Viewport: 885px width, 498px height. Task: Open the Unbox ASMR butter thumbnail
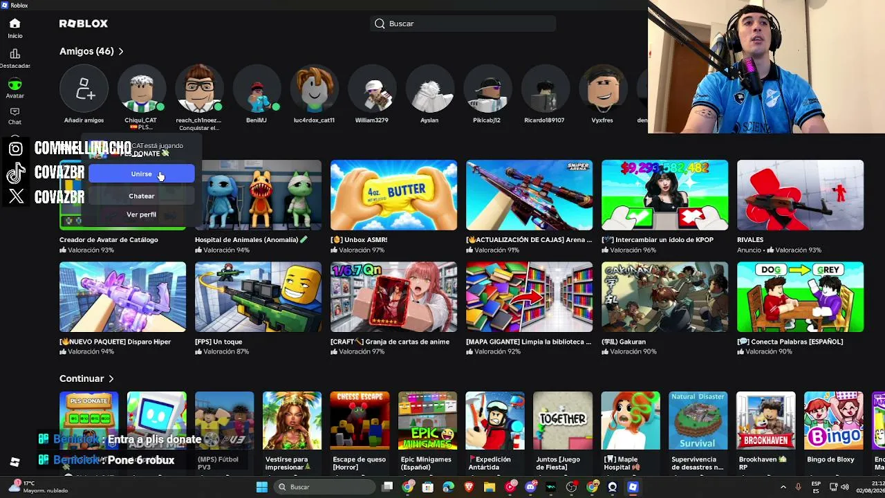[x=393, y=195]
